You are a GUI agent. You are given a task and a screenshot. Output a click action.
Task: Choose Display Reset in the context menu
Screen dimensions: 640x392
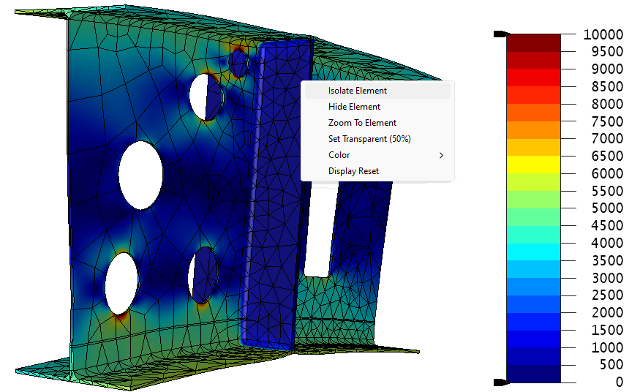[353, 171]
